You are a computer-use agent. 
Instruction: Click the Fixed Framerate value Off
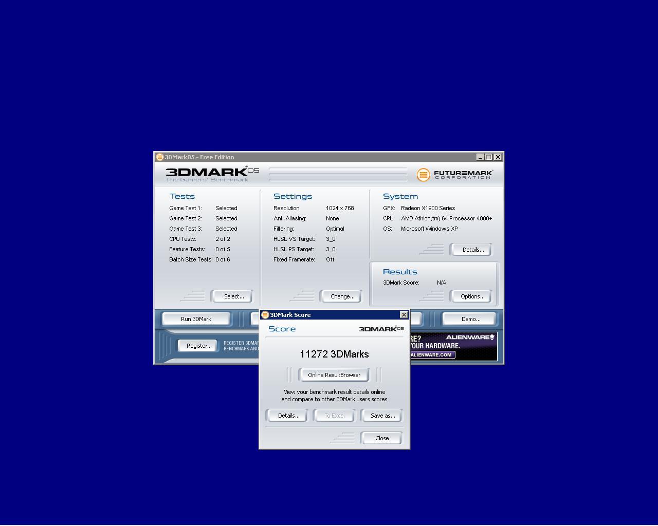(330, 259)
